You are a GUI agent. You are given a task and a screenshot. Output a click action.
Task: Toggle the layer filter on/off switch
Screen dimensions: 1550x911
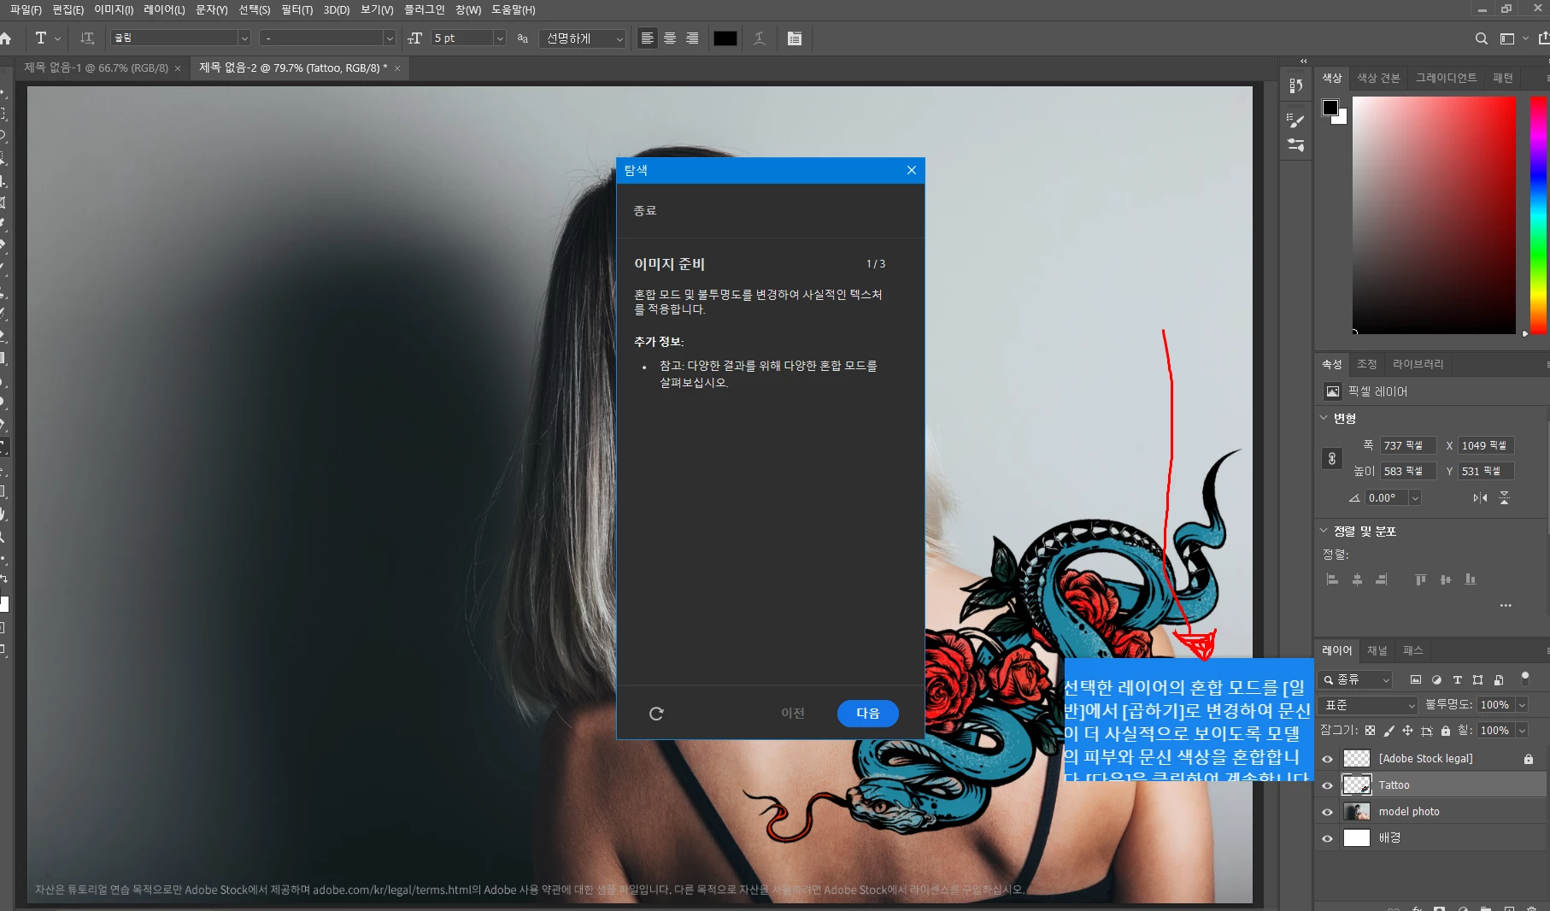tap(1525, 679)
